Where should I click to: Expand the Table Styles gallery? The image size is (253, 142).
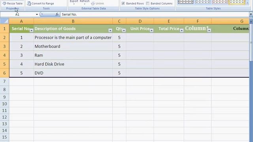[247, 3]
